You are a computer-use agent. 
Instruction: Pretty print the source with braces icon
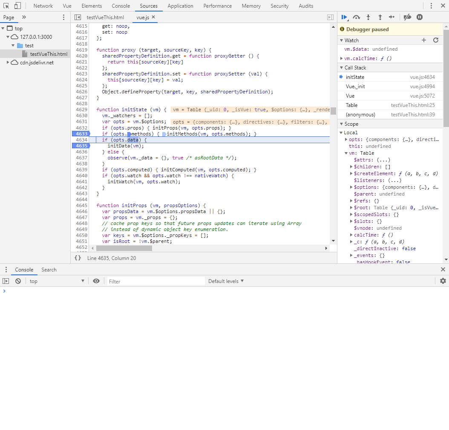tap(78, 258)
